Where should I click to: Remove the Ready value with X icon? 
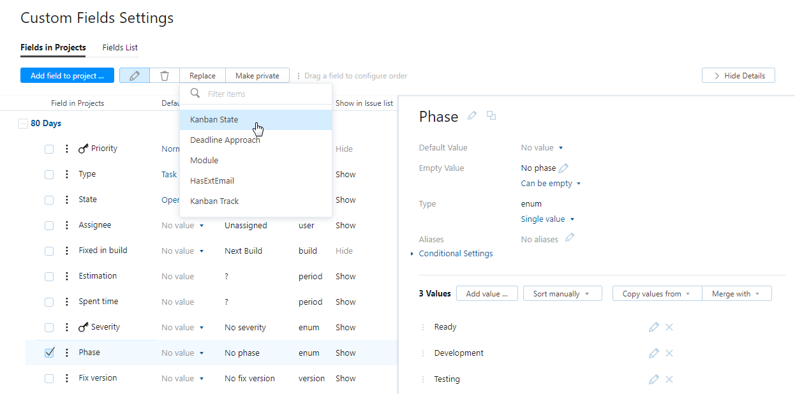coord(669,327)
